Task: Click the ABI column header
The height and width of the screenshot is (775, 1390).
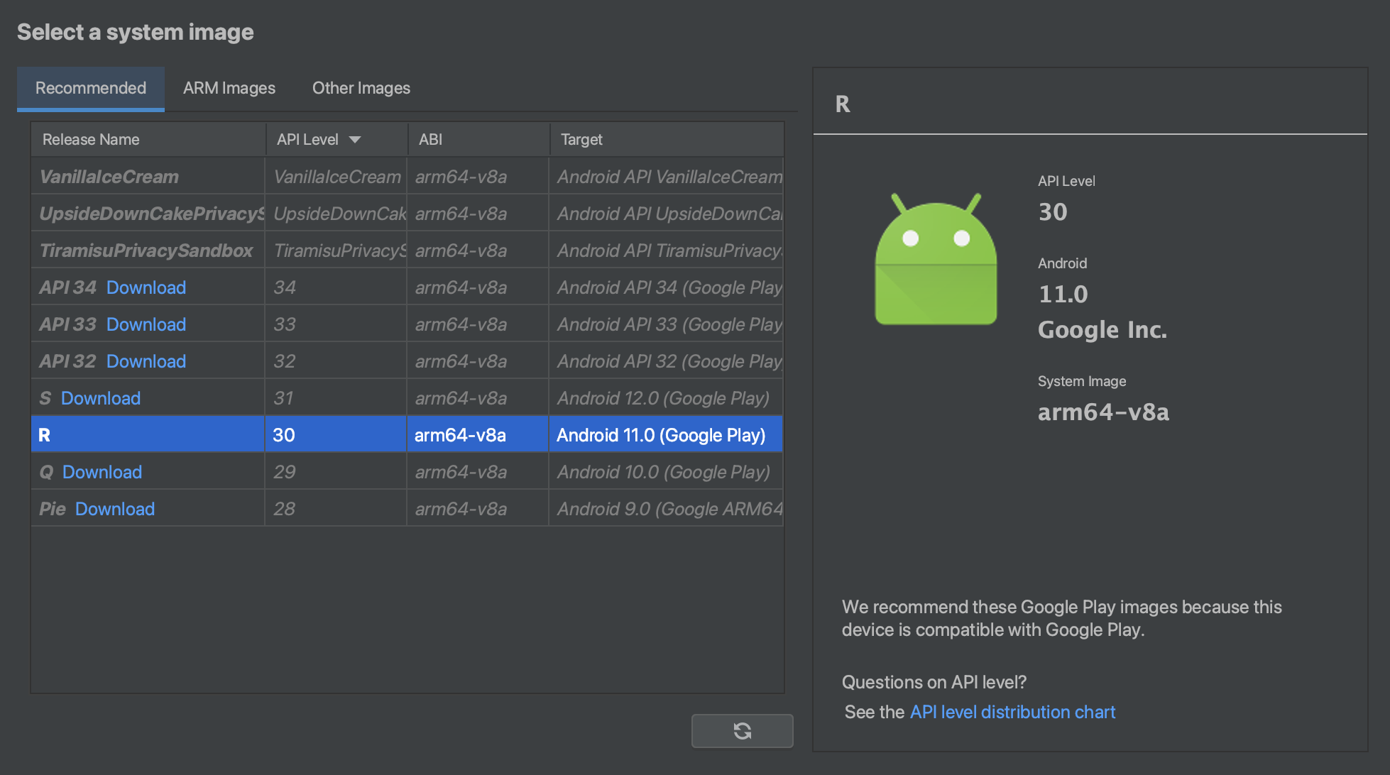Action: (430, 140)
